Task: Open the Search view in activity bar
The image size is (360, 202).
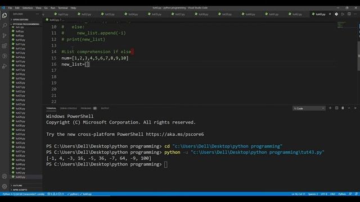Action: [x=4, y=25]
